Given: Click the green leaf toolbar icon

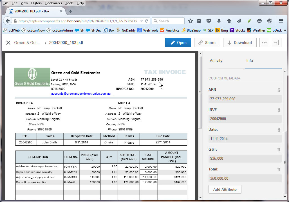Looking at the screenshot, I should coord(249,21).
